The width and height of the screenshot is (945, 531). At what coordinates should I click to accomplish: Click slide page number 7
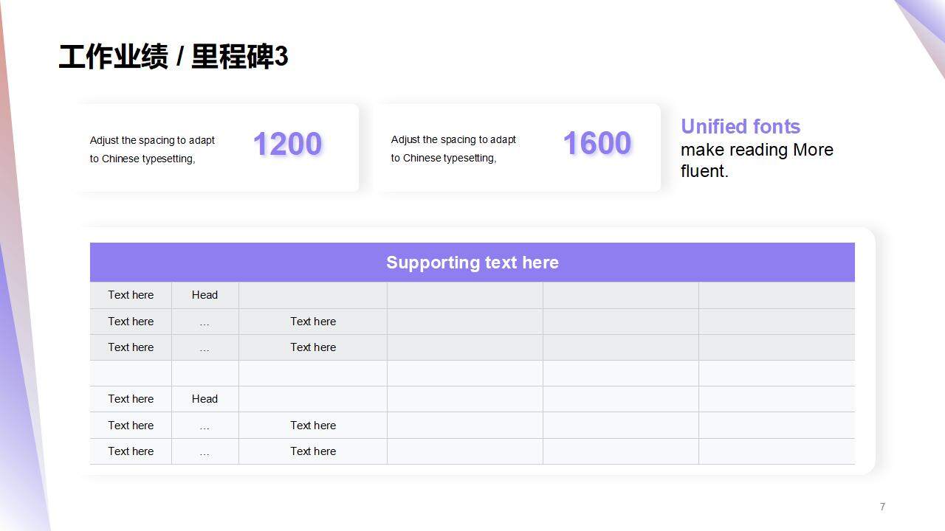882,507
